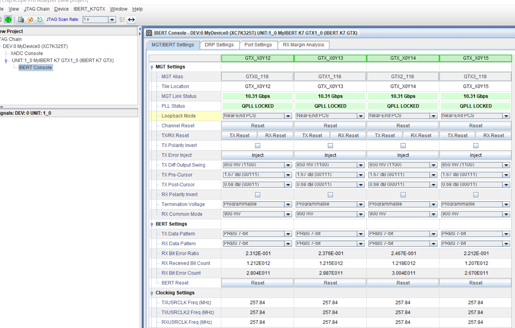Image resolution: width=515 pixels, height=328 pixels.
Task: Enable TX Polarity Invert for GTX_X0Y14
Action: coord(403,146)
